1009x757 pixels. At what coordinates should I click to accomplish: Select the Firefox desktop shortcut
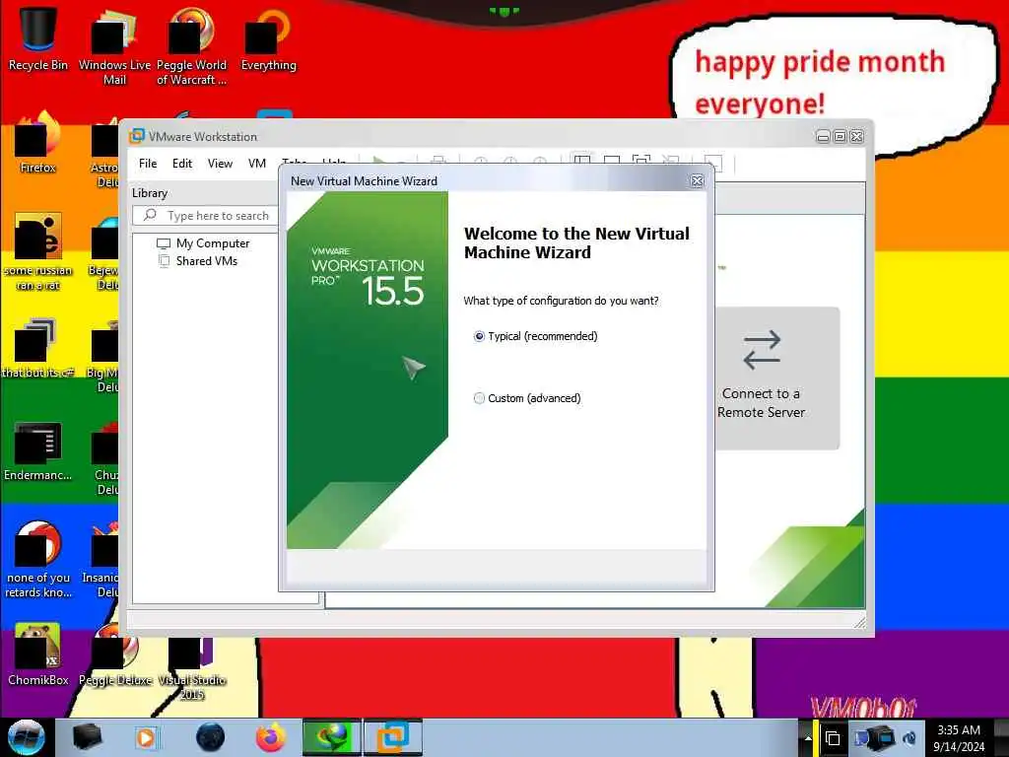tap(38, 142)
